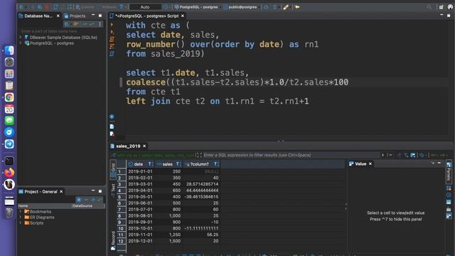The width and height of the screenshot is (455, 256).
Task: Click the Grid view side tab
Action: tap(113, 169)
